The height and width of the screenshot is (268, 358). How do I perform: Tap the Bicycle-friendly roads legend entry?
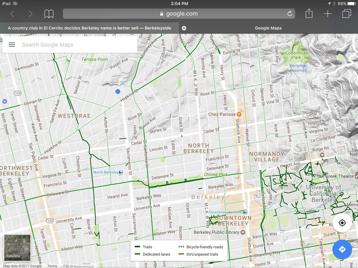pyautogui.click(x=201, y=247)
